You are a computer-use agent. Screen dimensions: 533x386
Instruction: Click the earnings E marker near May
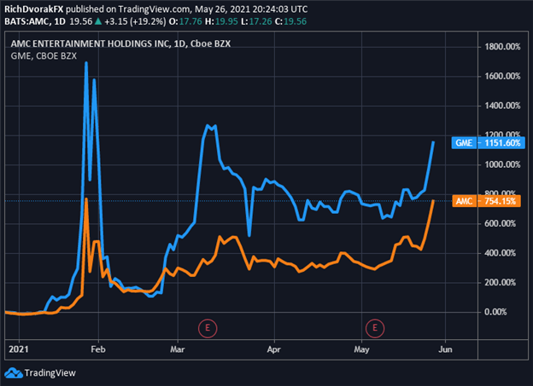pyautogui.click(x=375, y=328)
